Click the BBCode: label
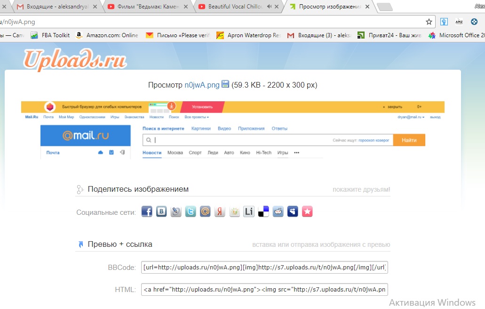Screen dimensions: 485x309 tap(122, 268)
